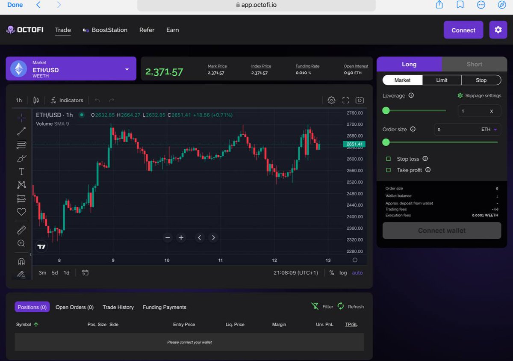Zoom out the chart with minus button
This screenshot has height=361, width=513.
(x=168, y=237)
